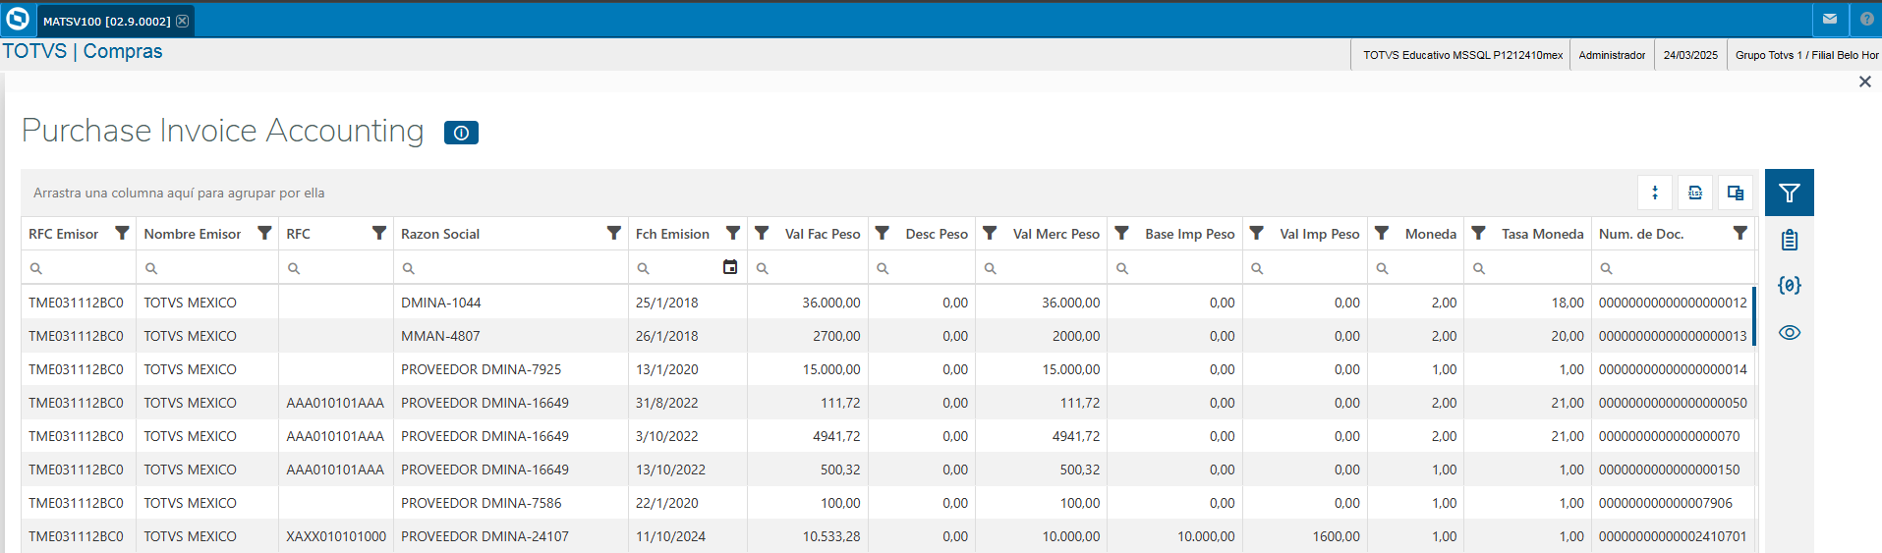
Task: Sort by the Nombre Emisor header
Action: 193,234
